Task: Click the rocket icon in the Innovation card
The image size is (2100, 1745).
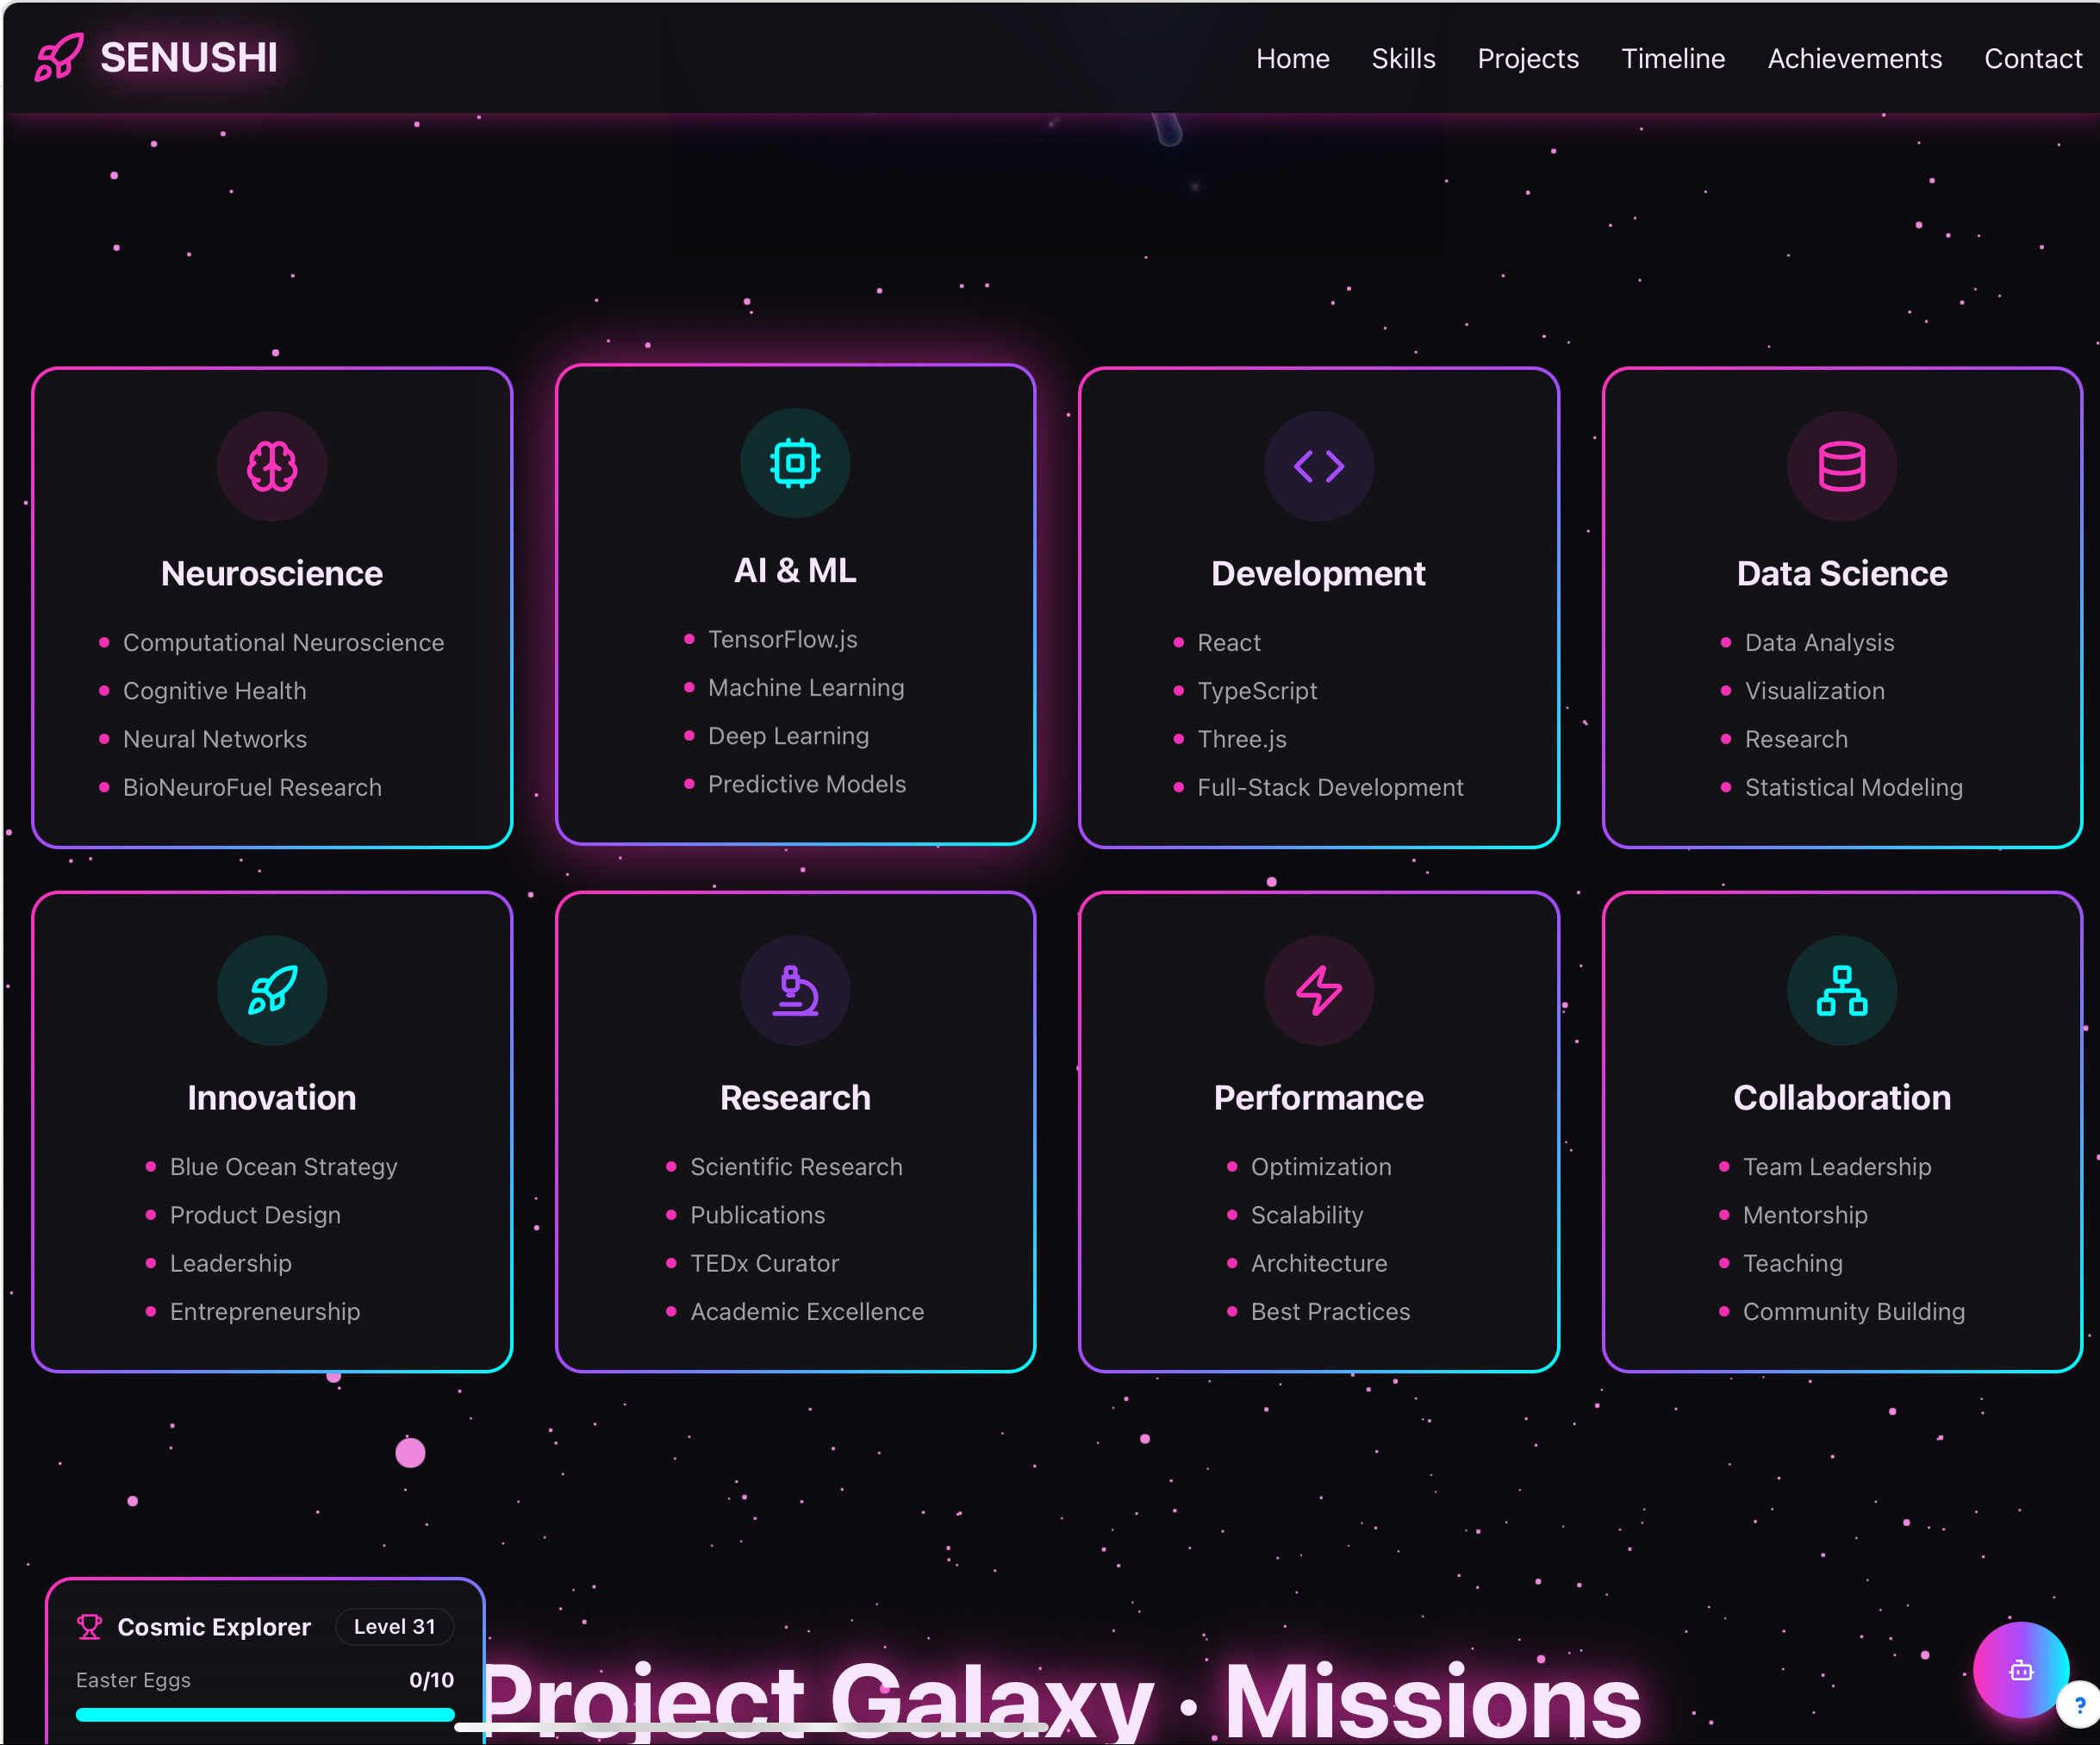Action: (272, 991)
